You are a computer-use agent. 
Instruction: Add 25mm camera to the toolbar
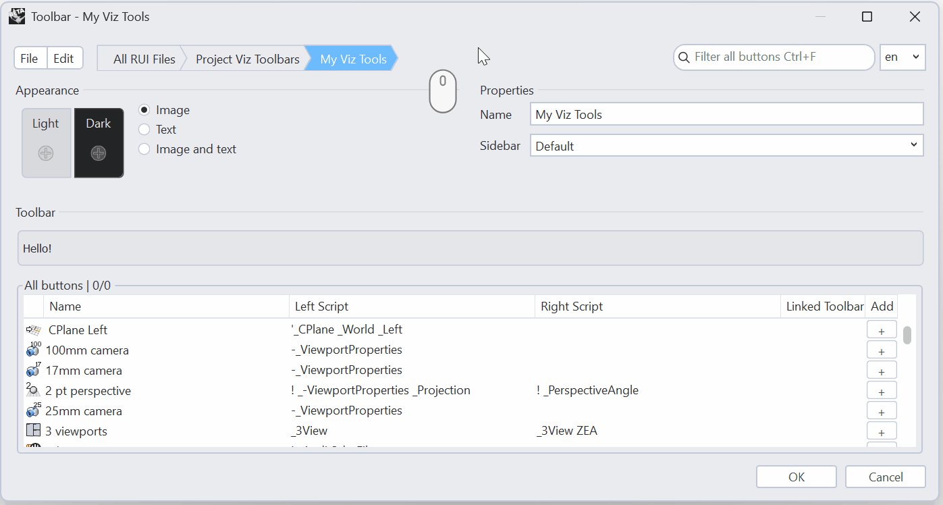click(x=882, y=411)
